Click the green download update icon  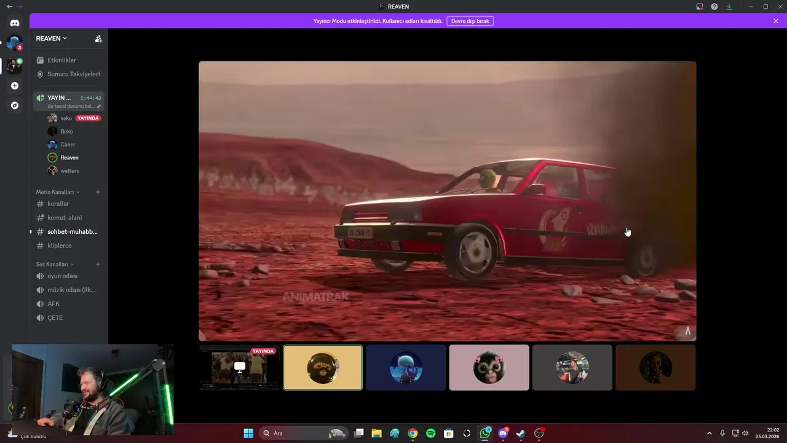coord(729,7)
